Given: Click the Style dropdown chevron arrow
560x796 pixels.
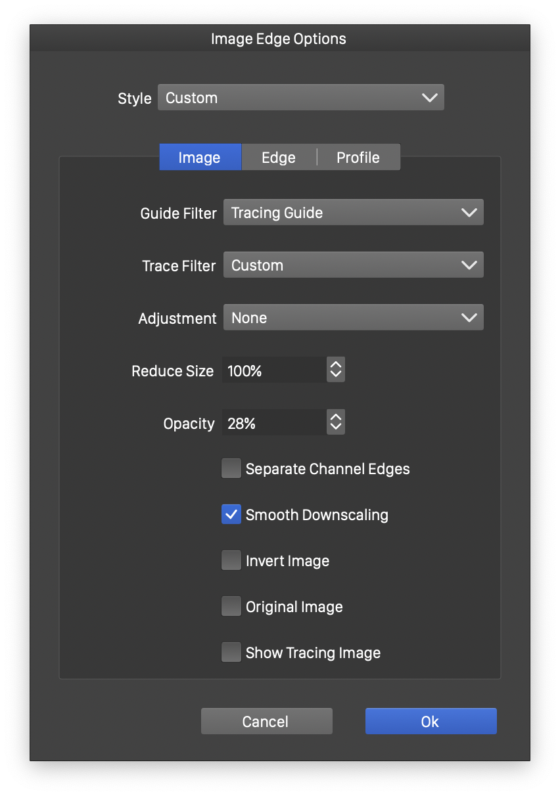Looking at the screenshot, I should click(429, 98).
